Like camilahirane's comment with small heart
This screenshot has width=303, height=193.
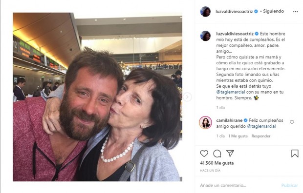click(x=292, y=122)
